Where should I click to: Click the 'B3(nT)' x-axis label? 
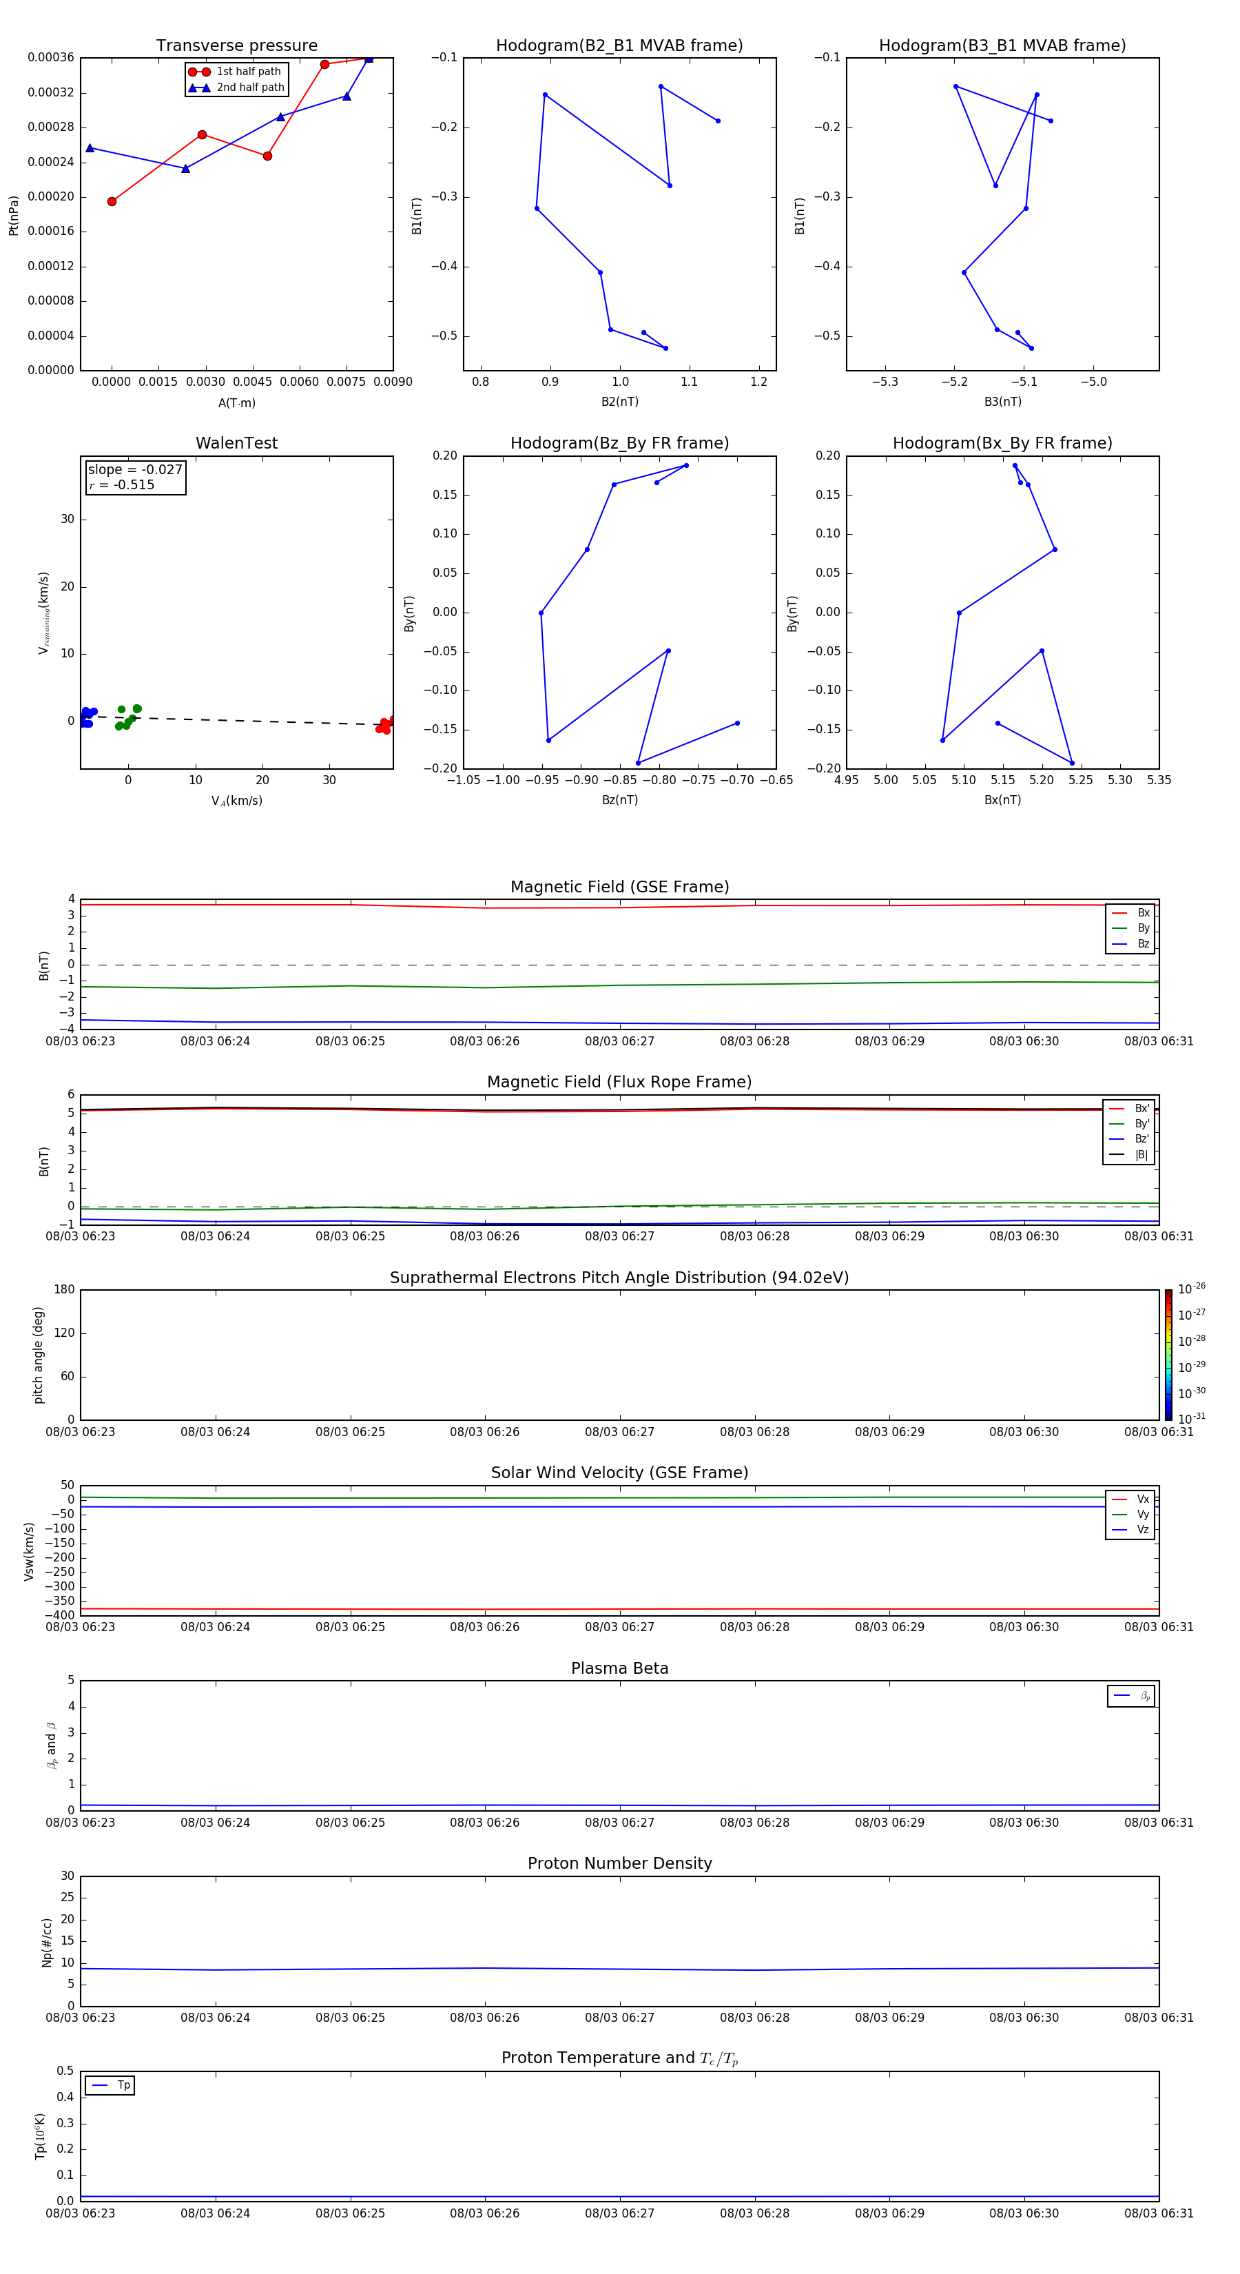tap(1002, 402)
